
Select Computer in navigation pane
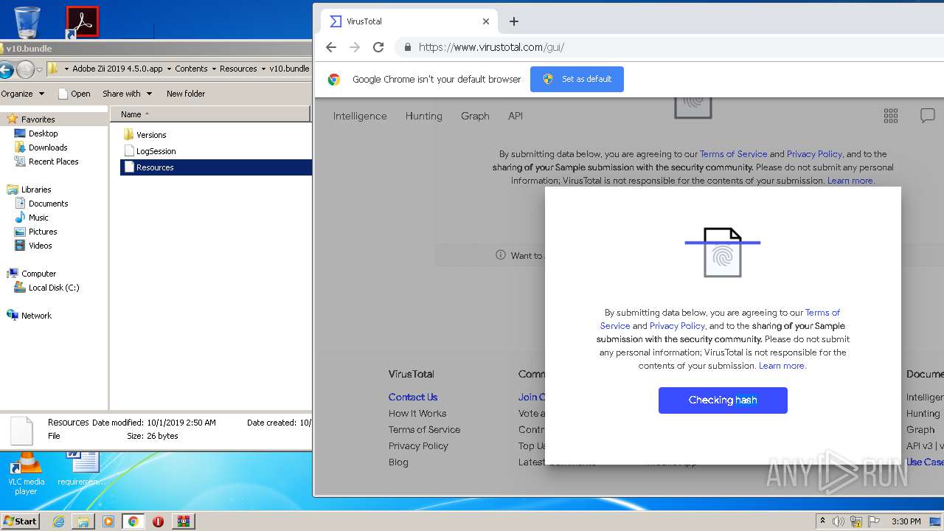click(x=38, y=274)
